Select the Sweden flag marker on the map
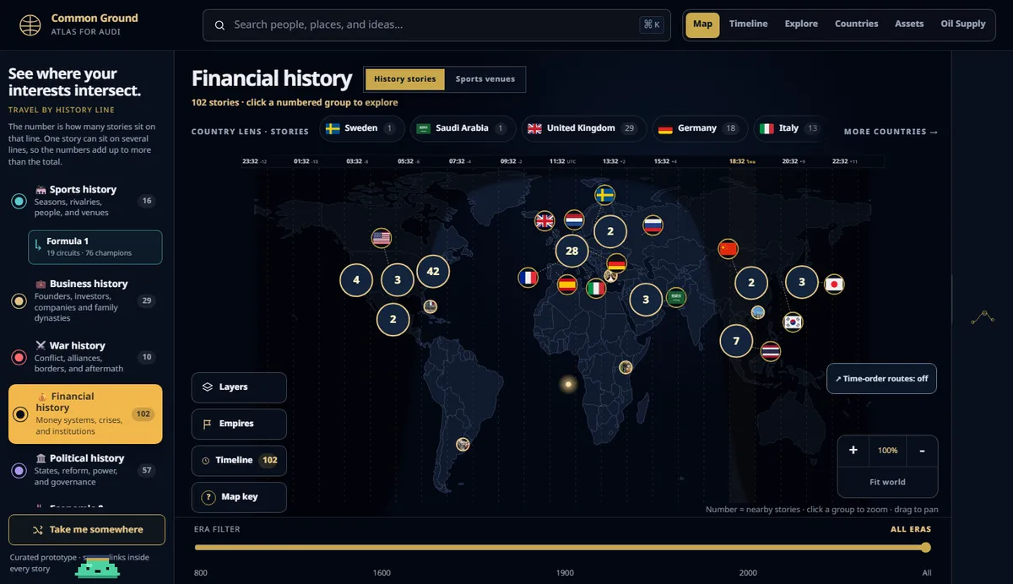This screenshot has width=1013, height=584. coord(604,196)
